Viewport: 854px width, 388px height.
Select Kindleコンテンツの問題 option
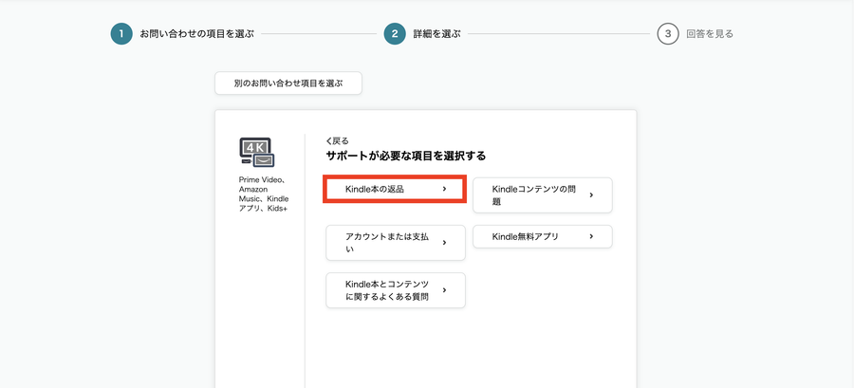point(543,195)
